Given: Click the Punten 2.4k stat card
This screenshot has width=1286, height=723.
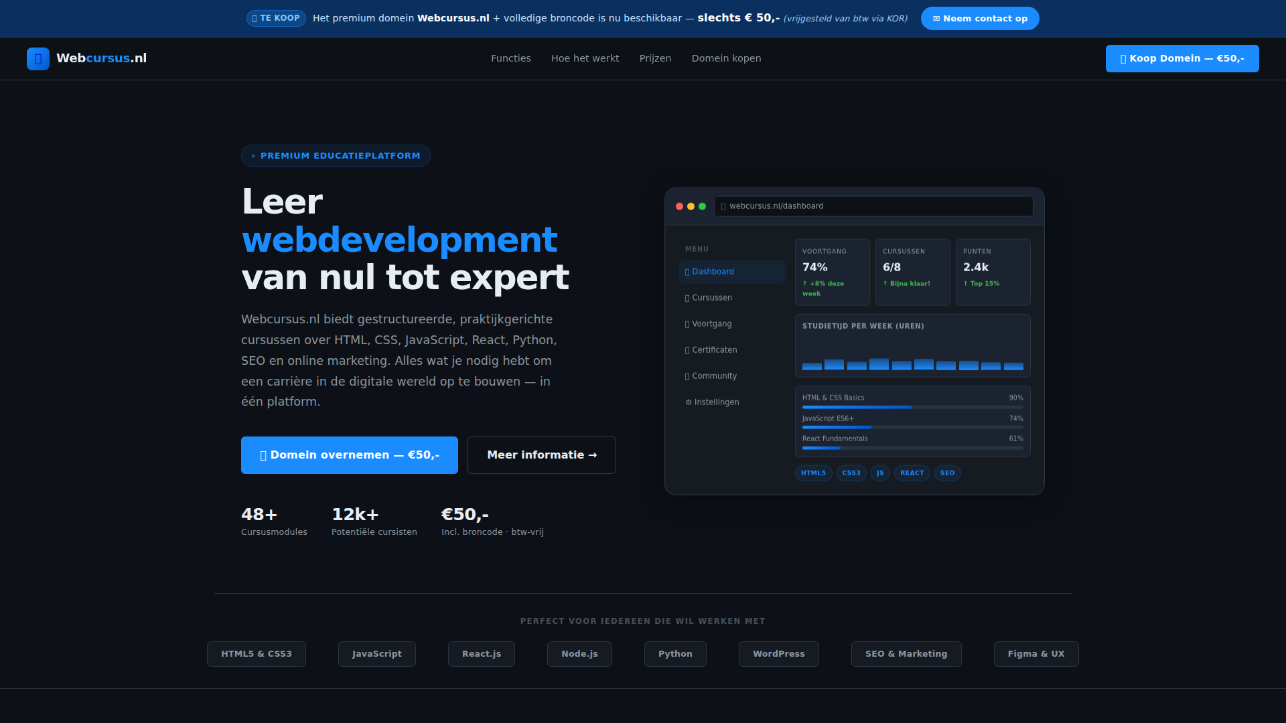Looking at the screenshot, I should (x=993, y=272).
